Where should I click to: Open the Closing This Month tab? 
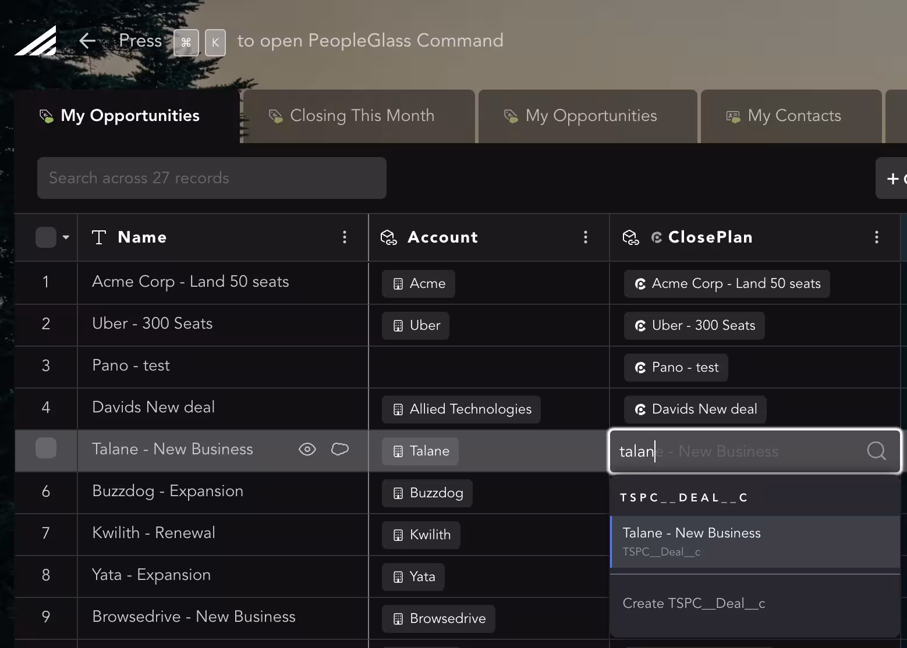359,116
